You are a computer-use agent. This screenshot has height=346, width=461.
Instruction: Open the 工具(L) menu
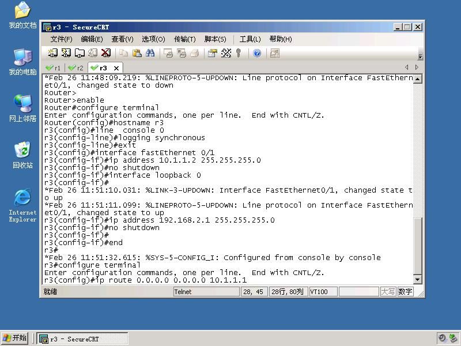pyautogui.click(x=250, y=39)
